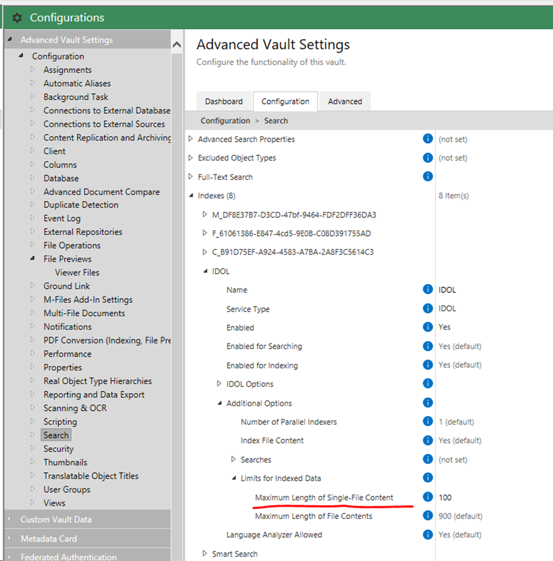
Task: Collapse the IDOL index node
Action: 205,271
